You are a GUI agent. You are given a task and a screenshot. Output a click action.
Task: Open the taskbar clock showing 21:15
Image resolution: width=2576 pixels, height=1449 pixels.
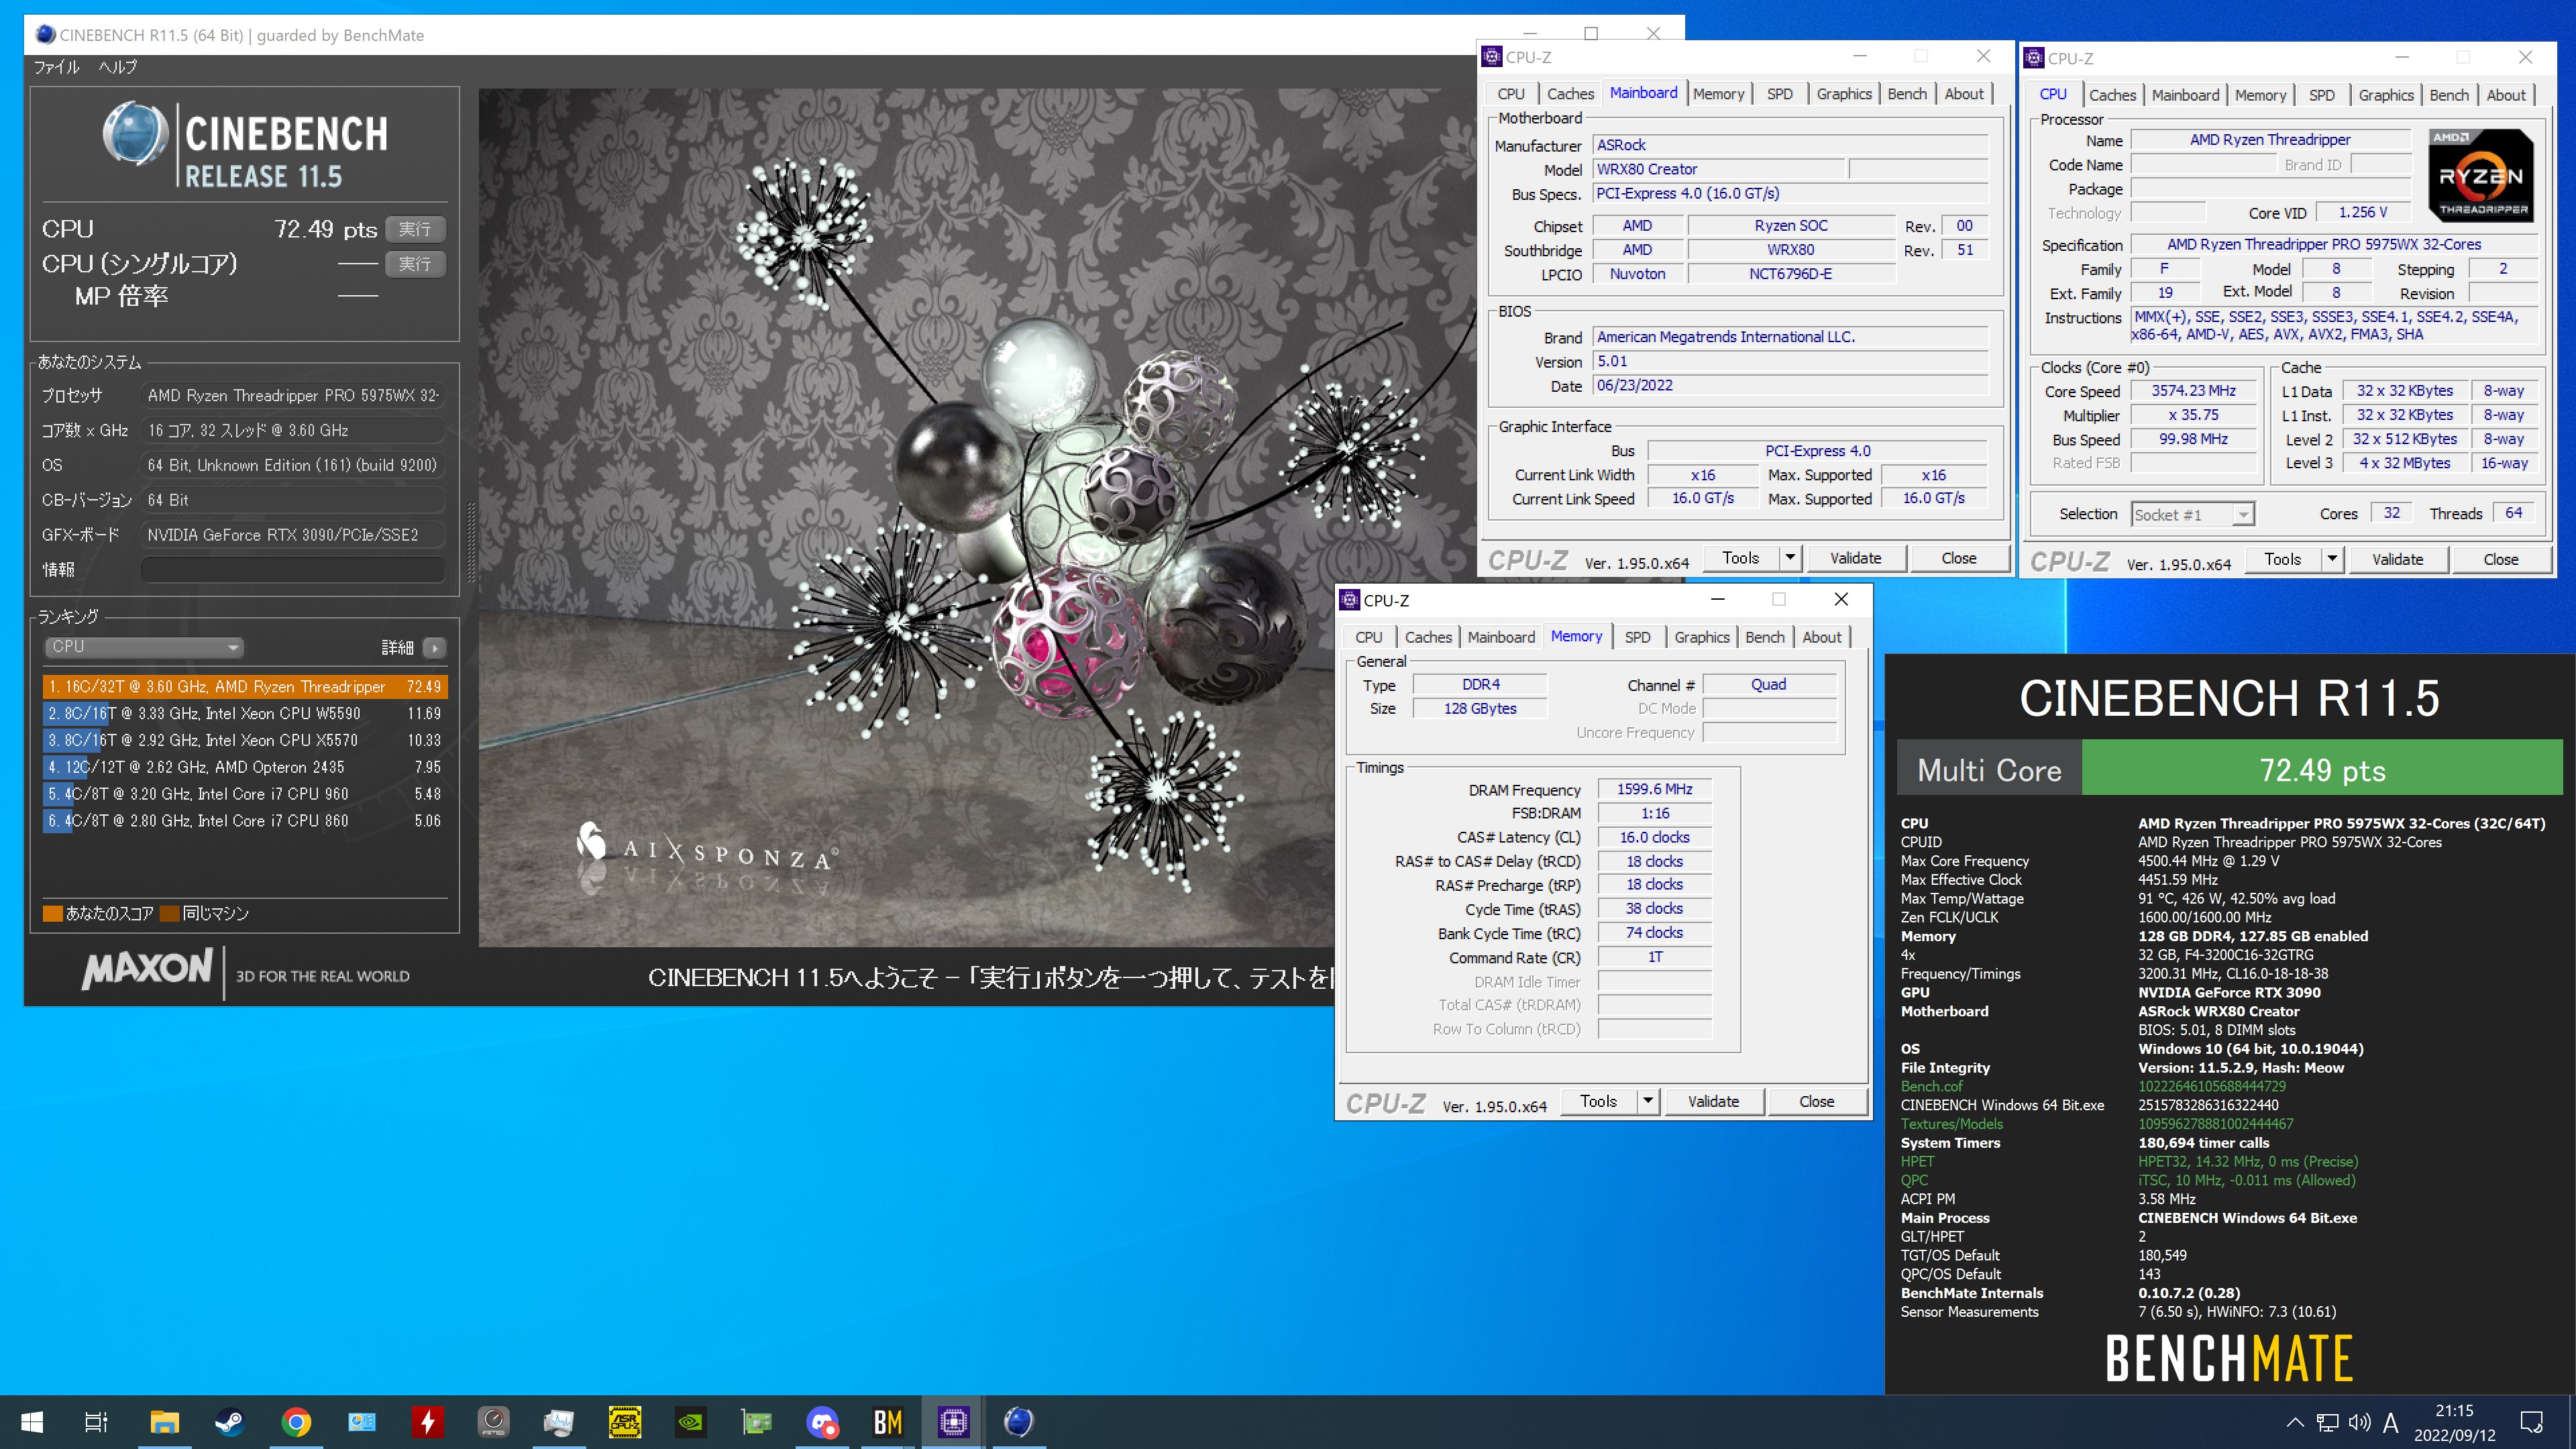(2454, 1422)
